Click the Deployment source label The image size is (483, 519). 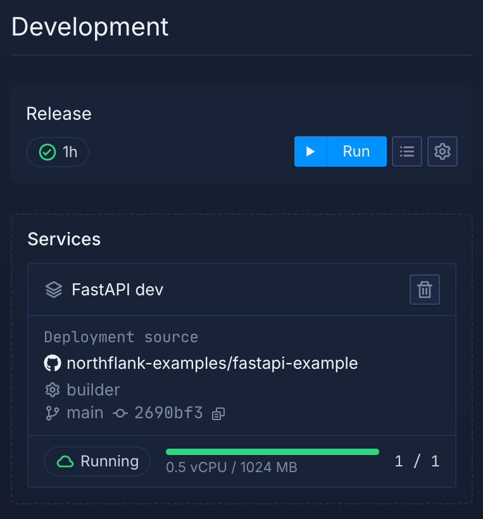pyautogui.click(x=121, y=338)
